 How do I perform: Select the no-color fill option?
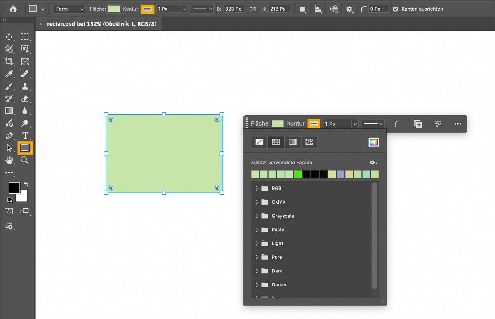pos(259,142)
